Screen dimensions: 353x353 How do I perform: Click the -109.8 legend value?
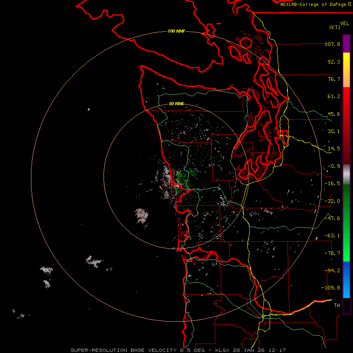point(331,288)
